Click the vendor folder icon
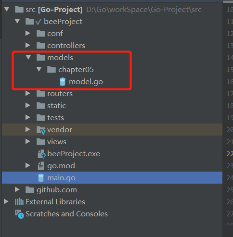The image size is (233, 237). (x=41, y=130)
